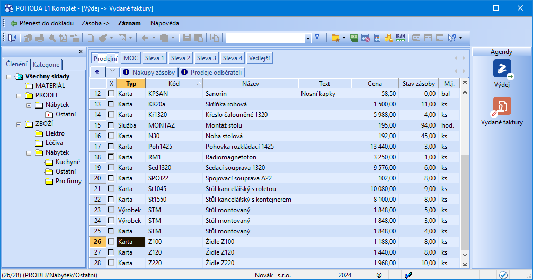Switch to the Sleva 2 tab
Image resolution: width=533 pixels, height=280 pixels.
point(181,58)
